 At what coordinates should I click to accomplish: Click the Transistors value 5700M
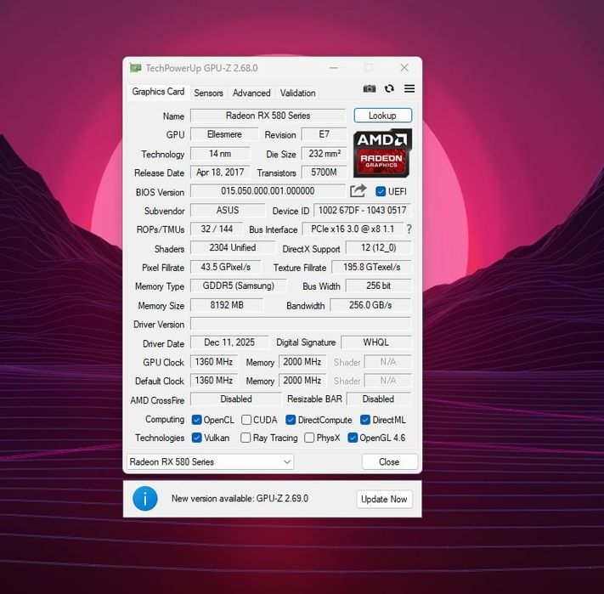pyautogui.click(x=324, y=173)
